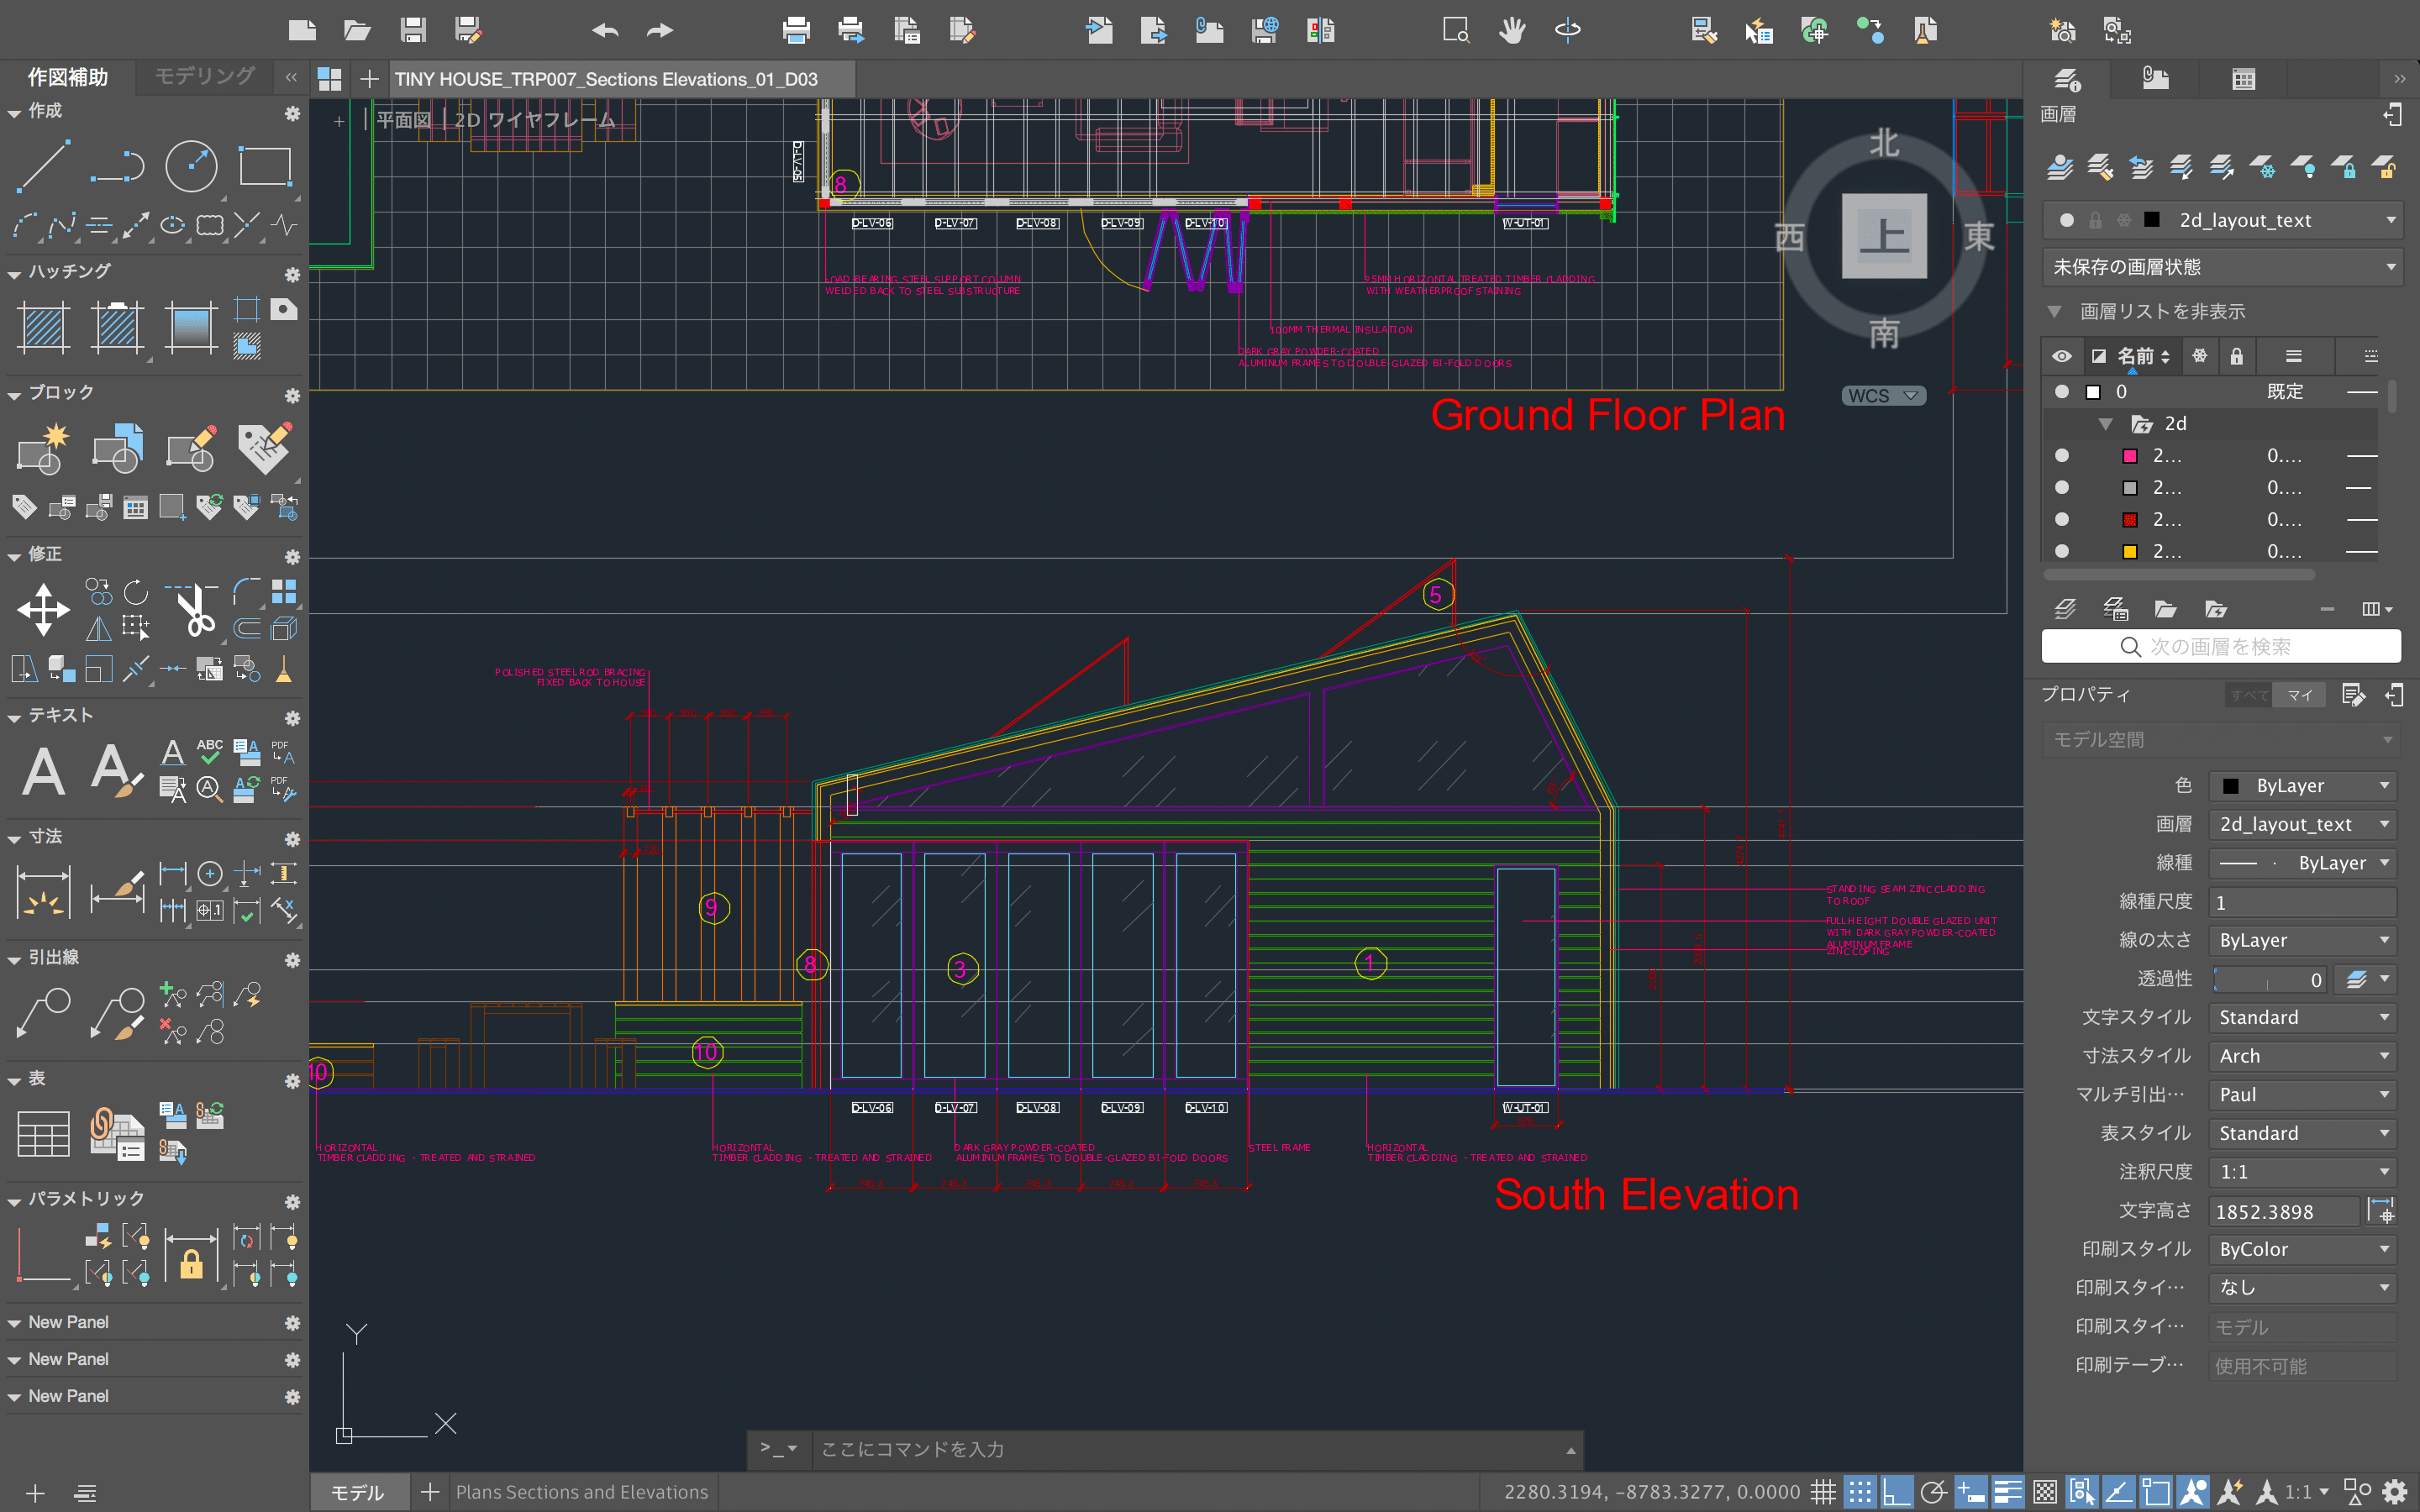Select the Circle drawing tool
Image resolution: width=2420 pixels, height=1512 pixels.
[191, 166]
